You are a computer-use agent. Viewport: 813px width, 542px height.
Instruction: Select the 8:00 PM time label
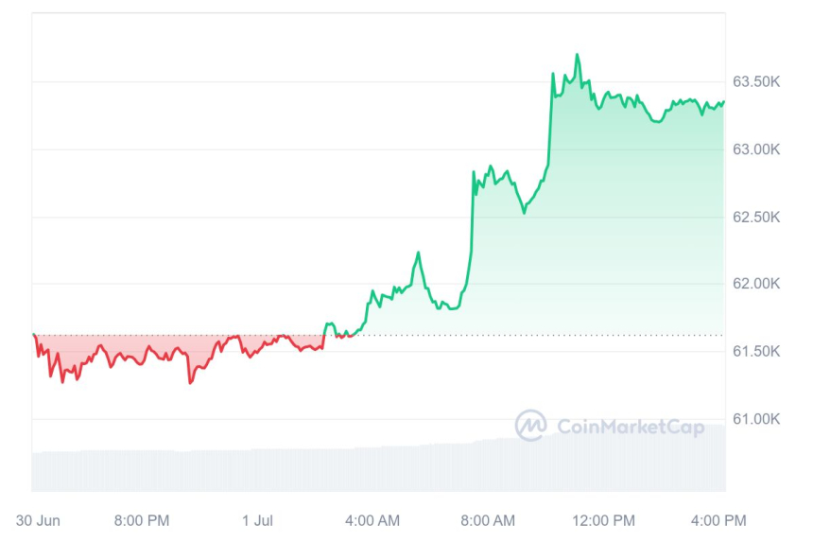point(142,519)
